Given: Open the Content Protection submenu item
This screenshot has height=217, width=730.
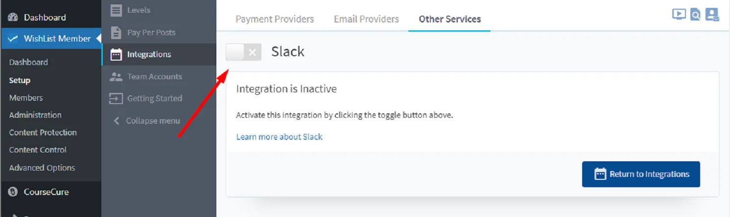Looking at the screenshot, I should 43,132.
